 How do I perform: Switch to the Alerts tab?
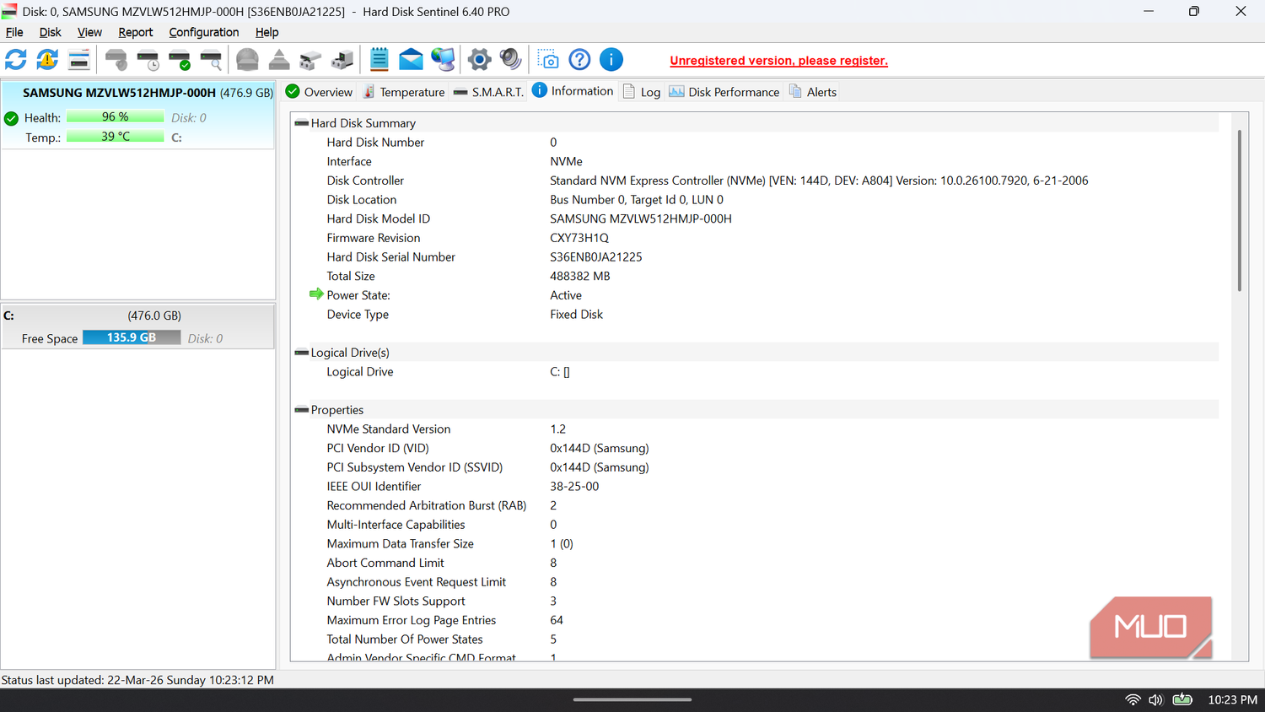pyautogui.click(x=813, y=92)
